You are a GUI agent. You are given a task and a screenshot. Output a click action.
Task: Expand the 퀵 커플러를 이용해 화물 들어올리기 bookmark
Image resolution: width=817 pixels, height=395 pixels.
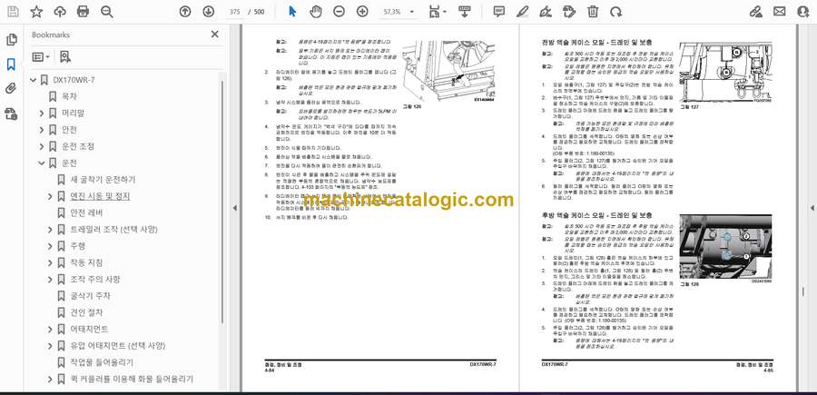tap(50, 379)
